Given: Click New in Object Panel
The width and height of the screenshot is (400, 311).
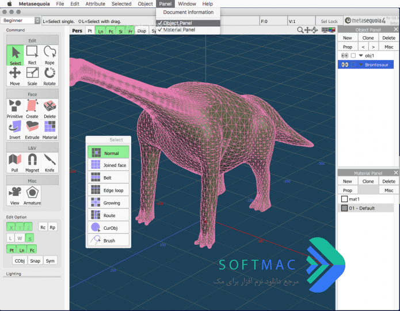Looking at the screenshot, I should click(348, 38).
